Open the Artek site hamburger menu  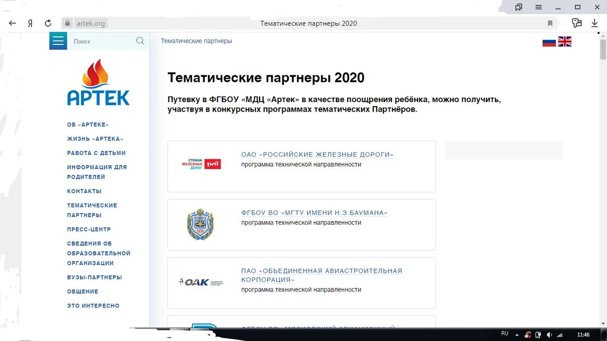pos(58,41)
